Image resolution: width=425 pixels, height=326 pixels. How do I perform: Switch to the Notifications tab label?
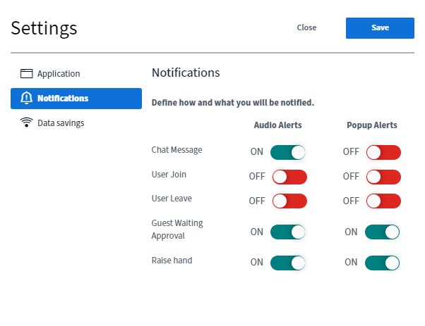click(x=63, y=99)
